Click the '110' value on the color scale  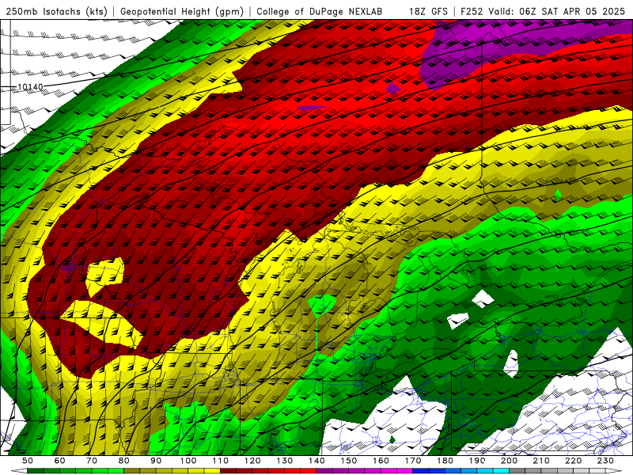[220, 461]
